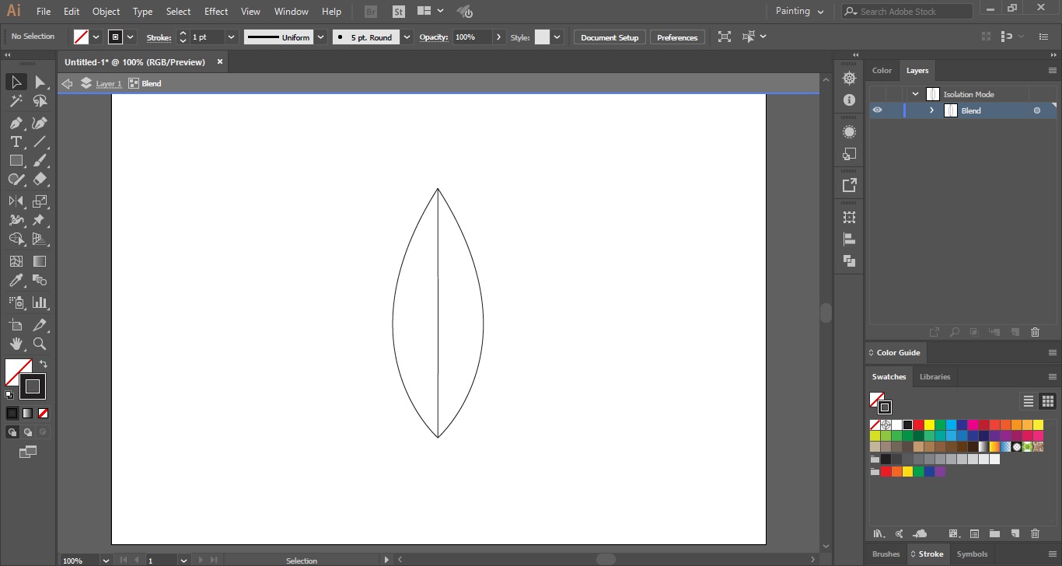1062x566 pixels.
Task: Exit isolation mode back arrow
Action: 67,83
